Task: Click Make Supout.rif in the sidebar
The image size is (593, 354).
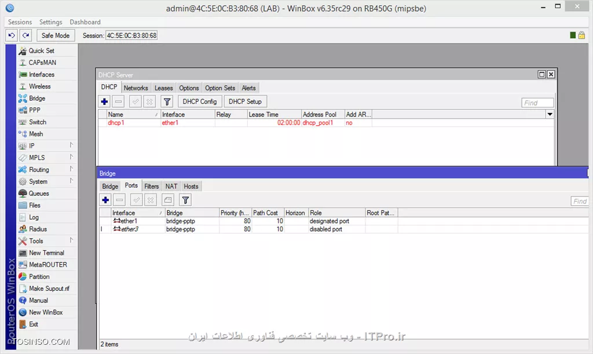Action: pos(49,289)
